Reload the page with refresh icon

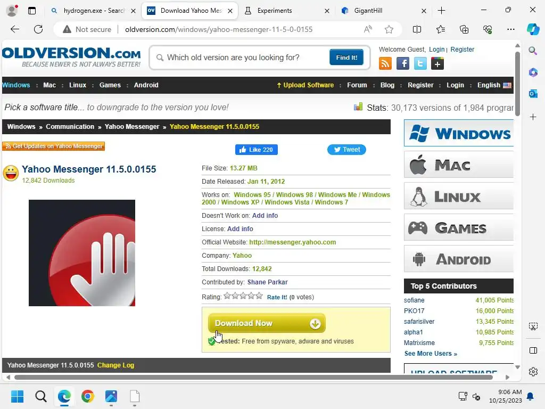tap(38, 29)
